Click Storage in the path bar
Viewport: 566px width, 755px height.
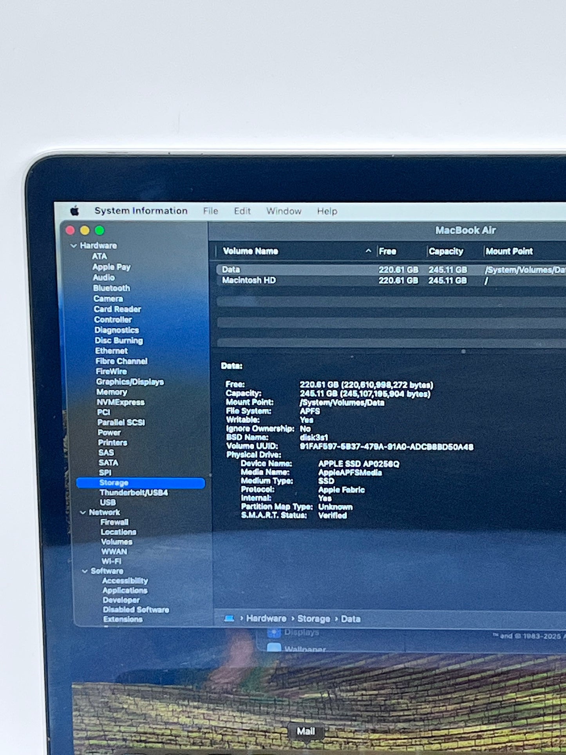(x=314, y=619)
